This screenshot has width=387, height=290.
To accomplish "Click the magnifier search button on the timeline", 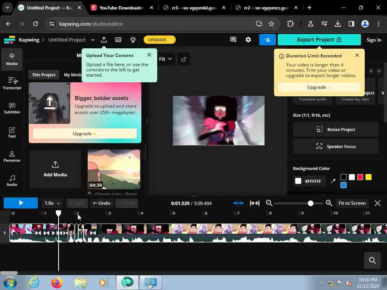I will (x=372, y=260).
